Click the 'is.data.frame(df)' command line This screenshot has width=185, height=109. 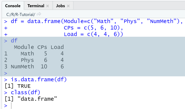coord(39,79)
